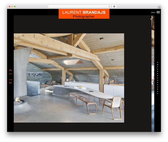
Task: Click the MENU text label
Action: 153,12
